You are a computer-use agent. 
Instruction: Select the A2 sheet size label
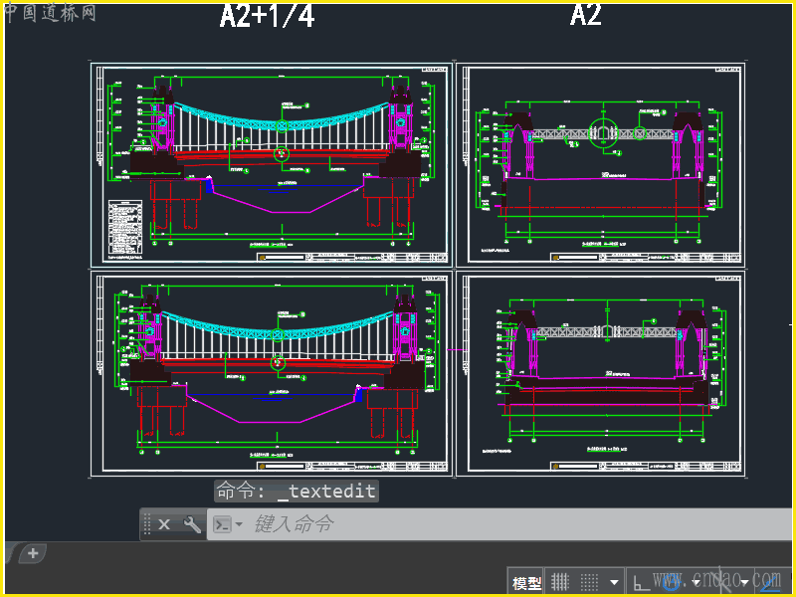585,15
